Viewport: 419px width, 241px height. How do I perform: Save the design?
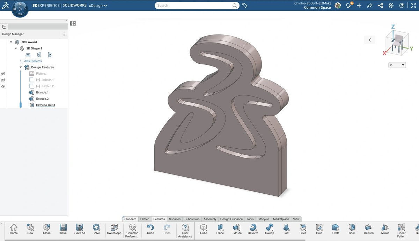(63, 229)
